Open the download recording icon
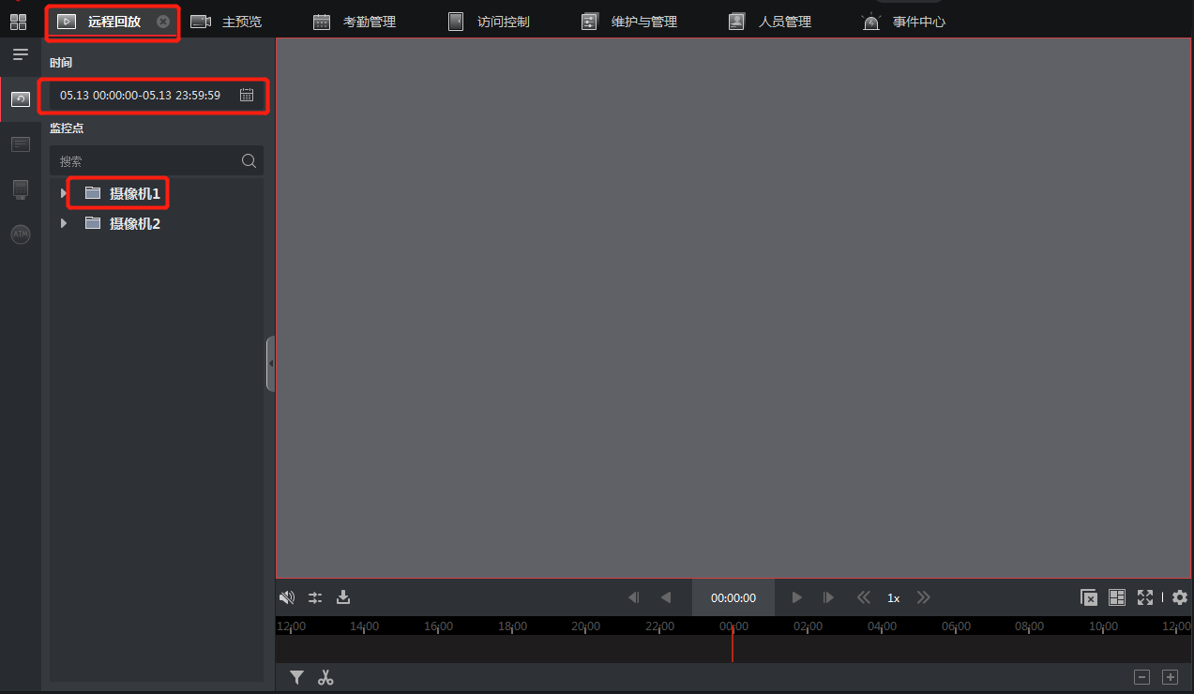The width and height of the screenshot is (1194, 694). (343, 597)
